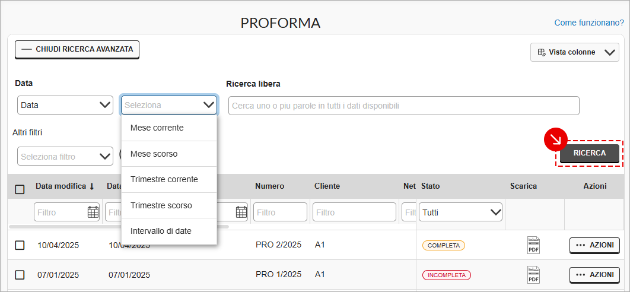Open the Stato Tutti dropdown
Image resolution: width=630 pixels, height=292 pixels.
460,212
